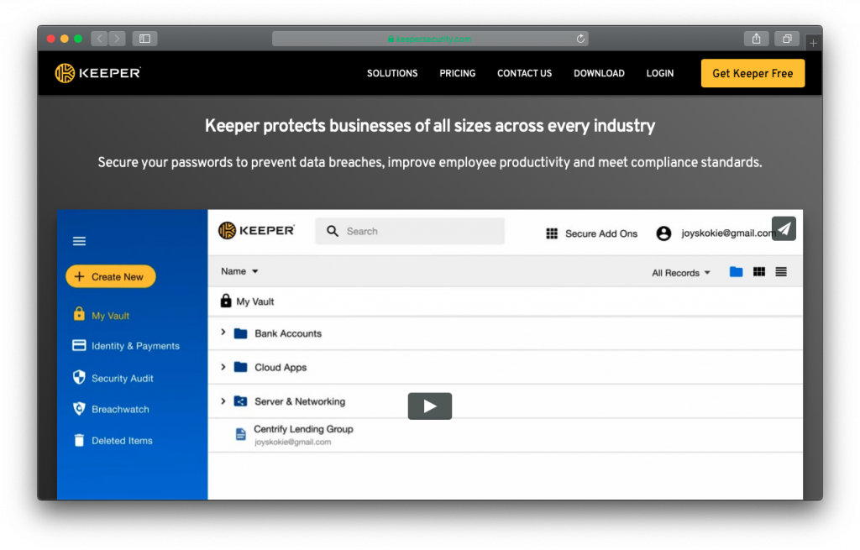Toggle the Safari sidebar button
Viewport: 860px width, 550px height.
pos(144,39)
